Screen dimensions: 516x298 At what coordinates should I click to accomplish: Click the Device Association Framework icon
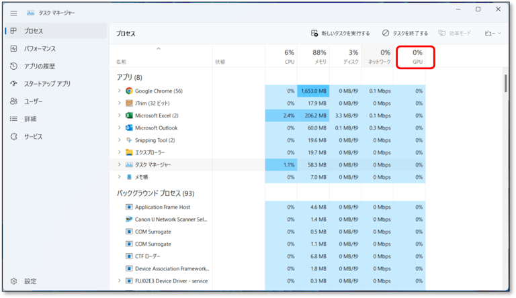pos(129,268)
